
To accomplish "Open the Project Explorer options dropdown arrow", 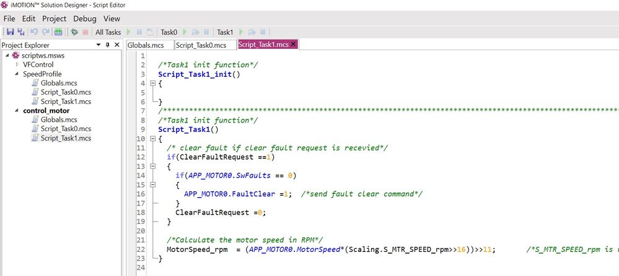I will click(x=99, y=45).
